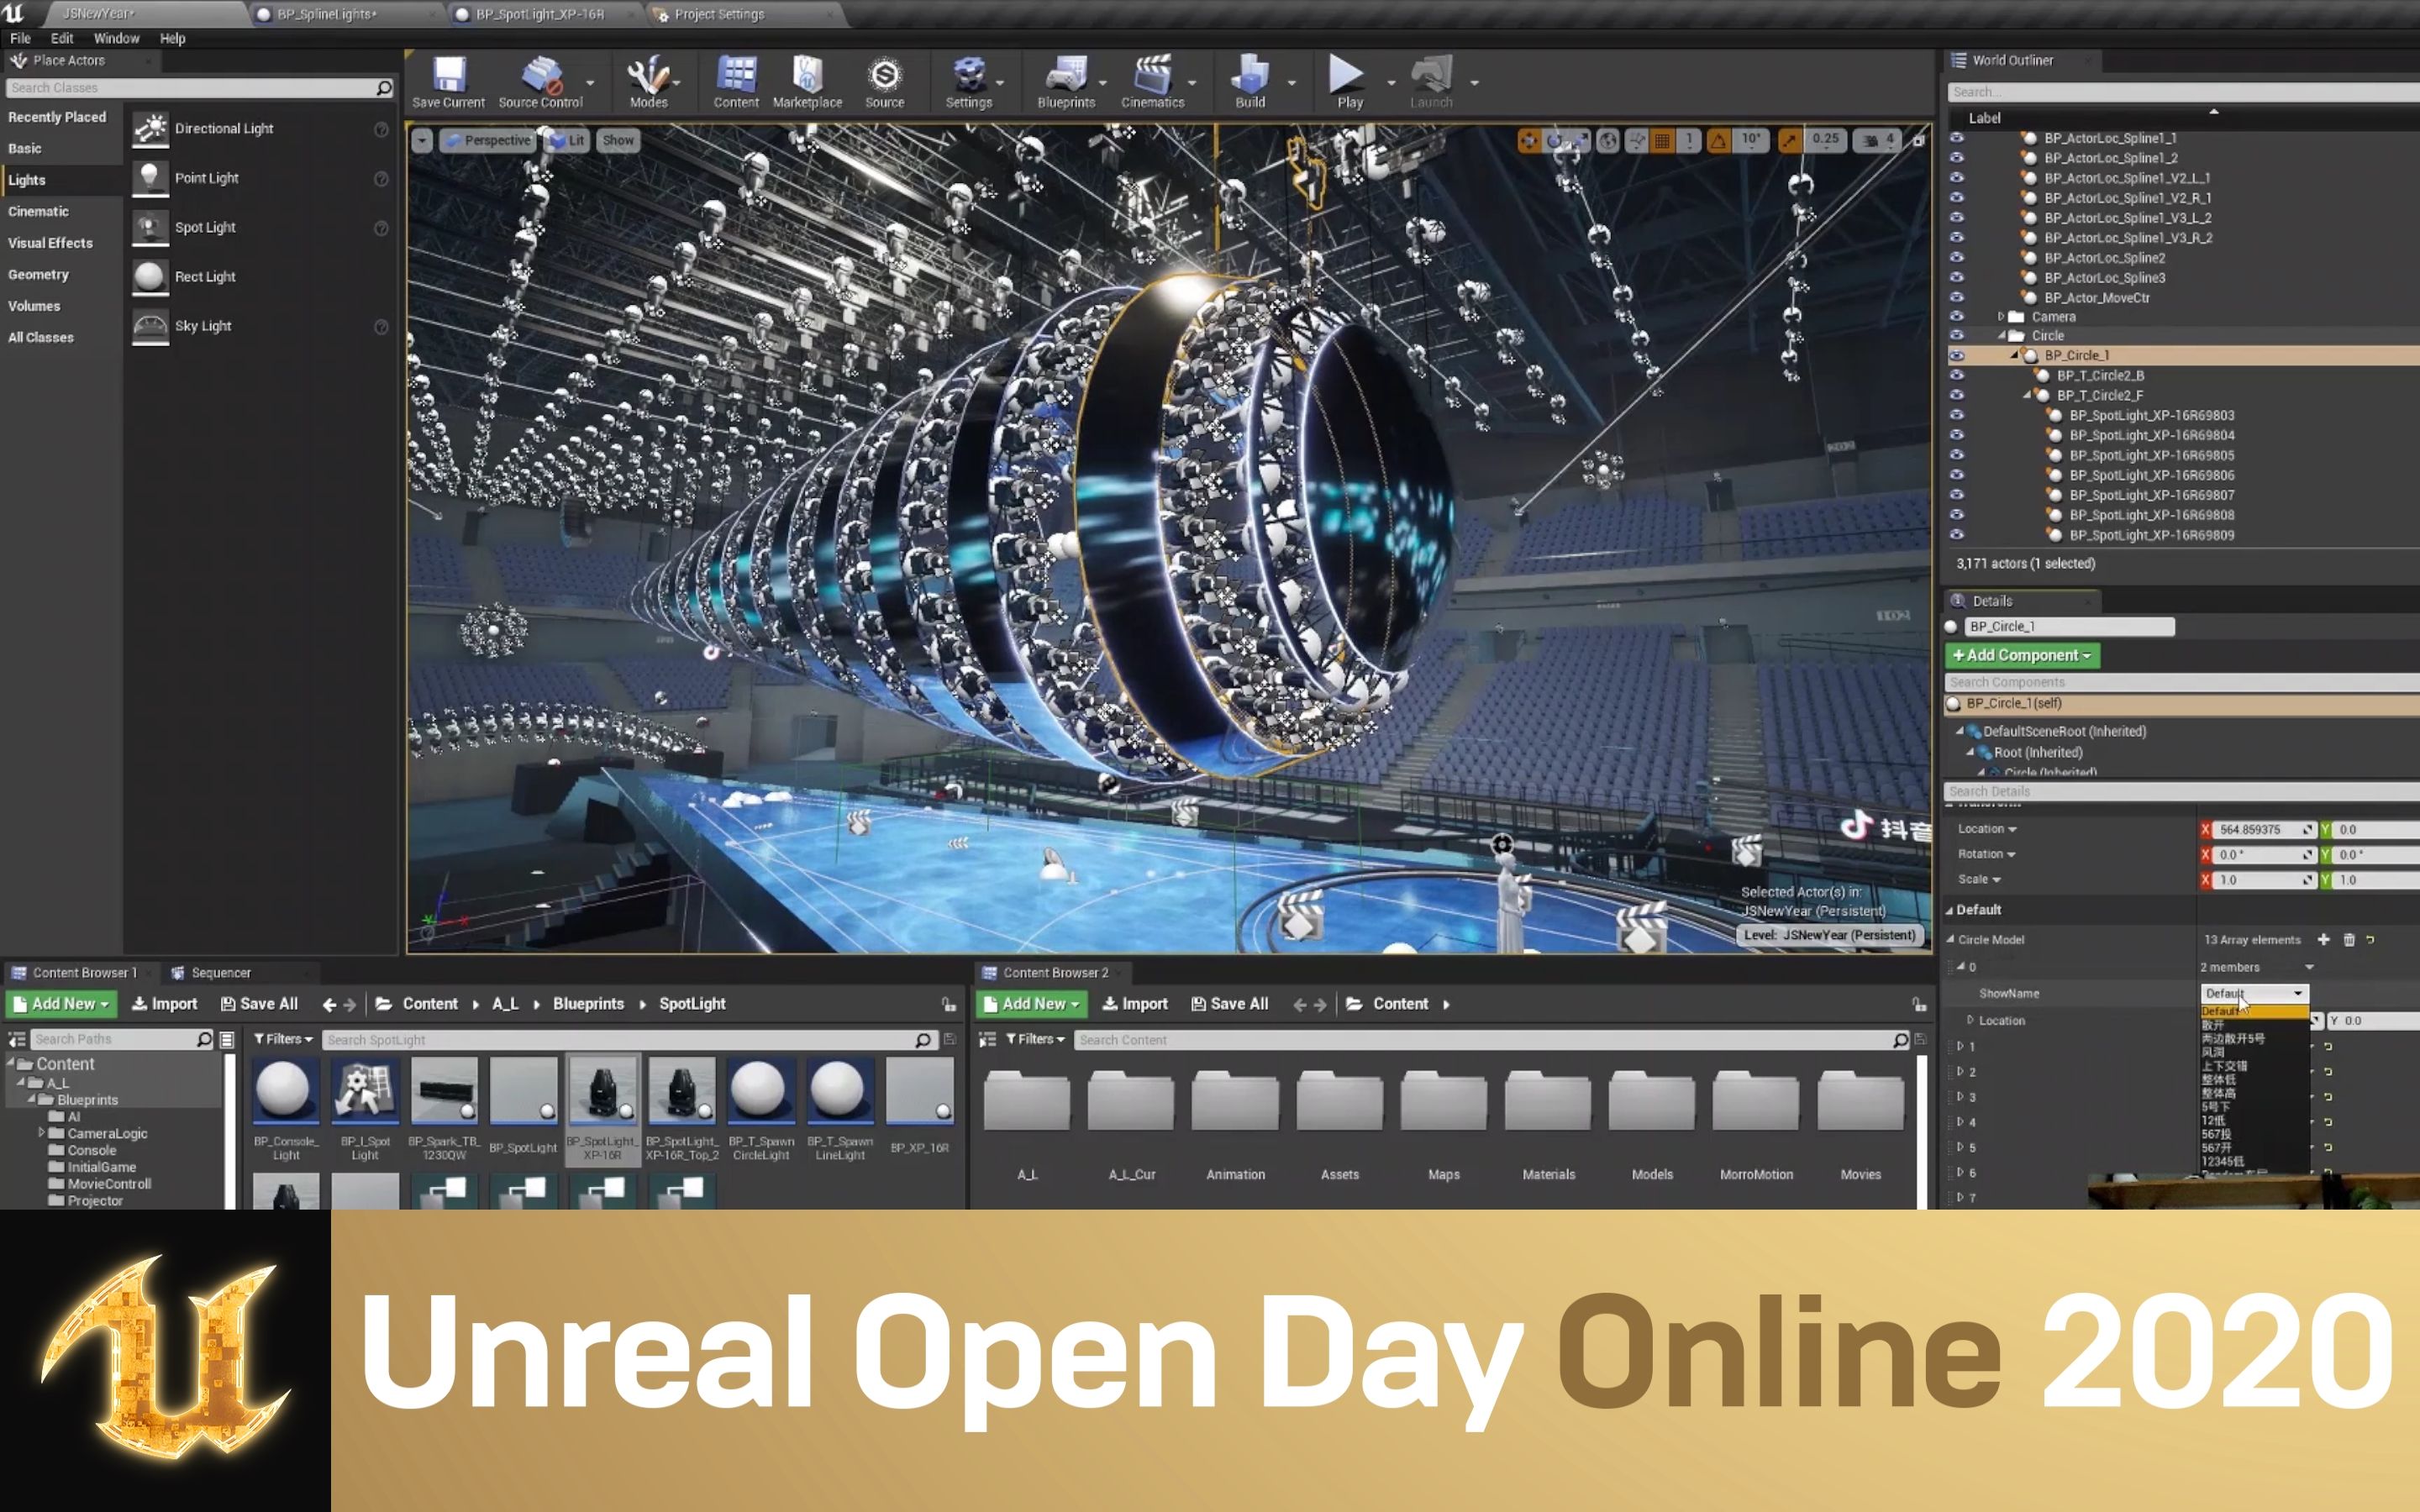Hide BP_Actor_MoveCtr using its eye icon
The width and height of the screenshot is (2420, 1512).
click(x=1957, y=297)
